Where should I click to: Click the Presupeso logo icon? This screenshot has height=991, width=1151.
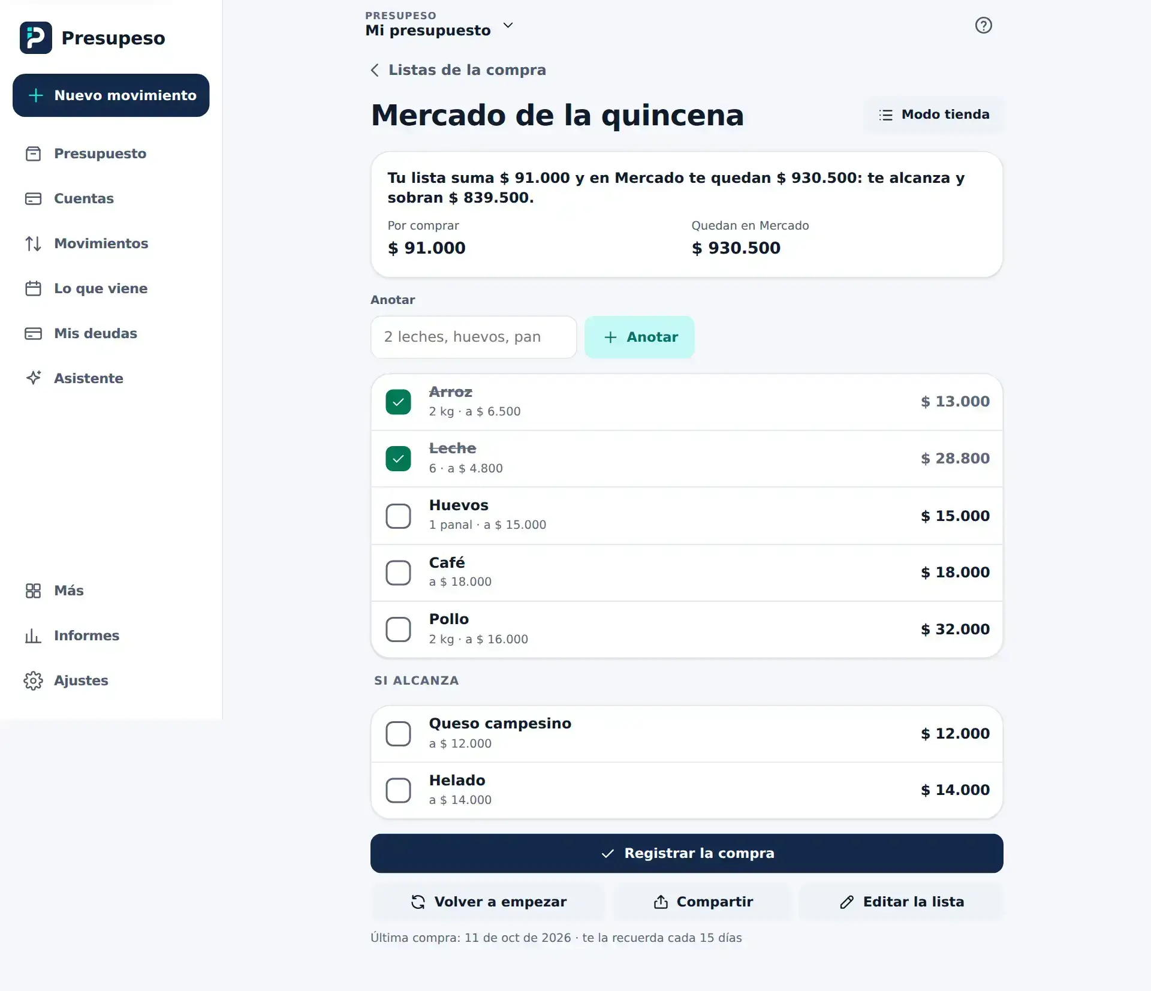35,38
